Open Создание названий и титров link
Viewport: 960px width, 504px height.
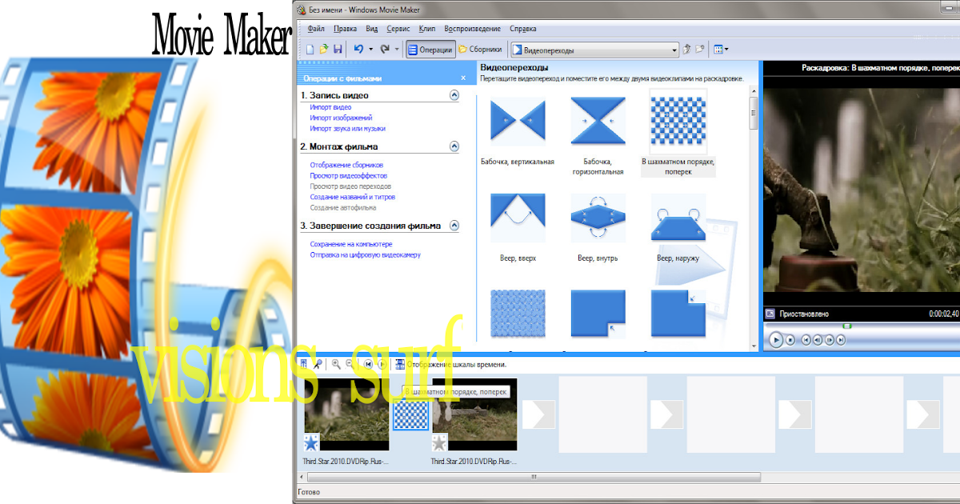tap(353, 197)
